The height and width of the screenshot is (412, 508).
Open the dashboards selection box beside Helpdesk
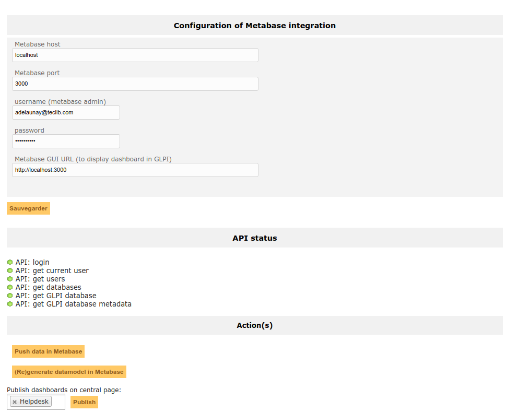tap(58, 402)
